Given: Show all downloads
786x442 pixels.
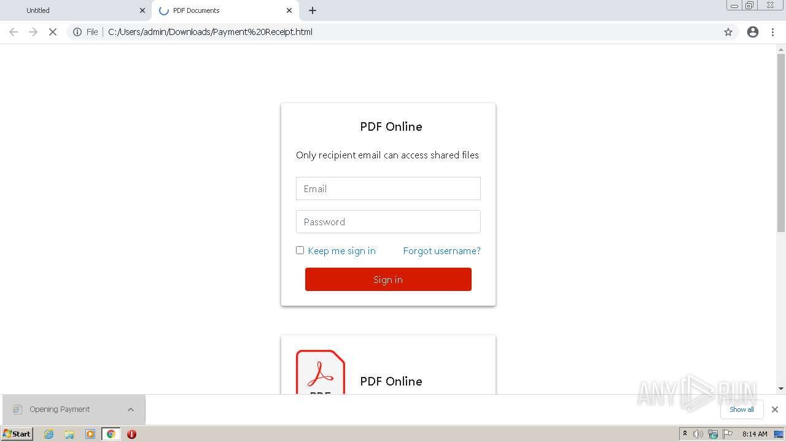Looking at the screenshot, I should click(742, 409).
